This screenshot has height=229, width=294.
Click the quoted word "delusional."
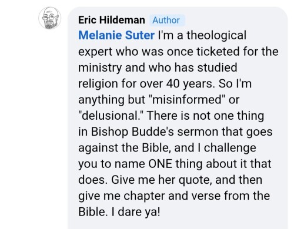pyautogui.click(x=111, y=116)
